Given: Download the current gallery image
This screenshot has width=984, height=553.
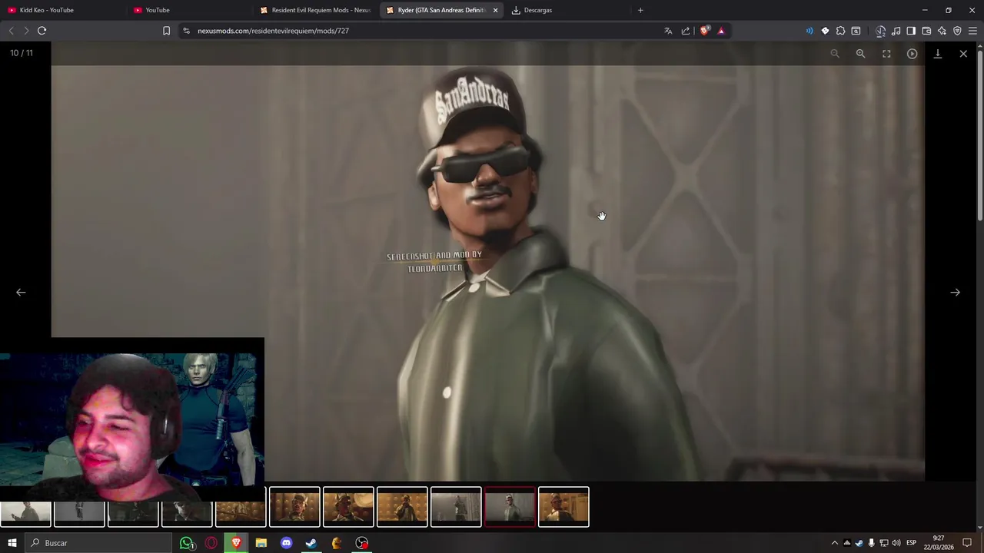Looking at the screenshot, I should coord(938,54).
